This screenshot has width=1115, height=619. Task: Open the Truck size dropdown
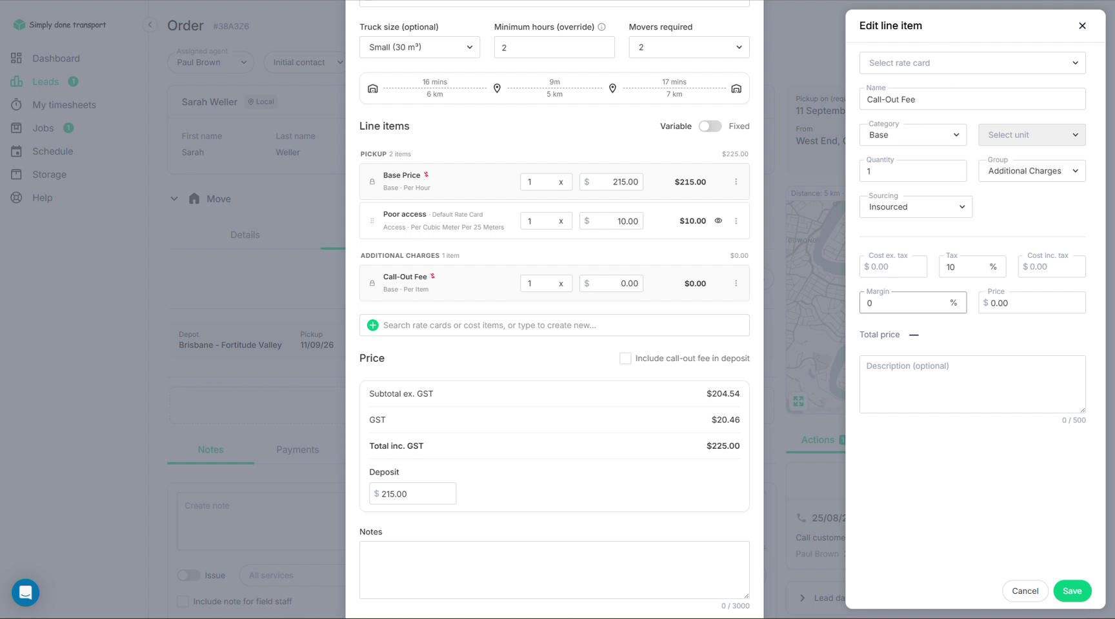tap(419, 47)
